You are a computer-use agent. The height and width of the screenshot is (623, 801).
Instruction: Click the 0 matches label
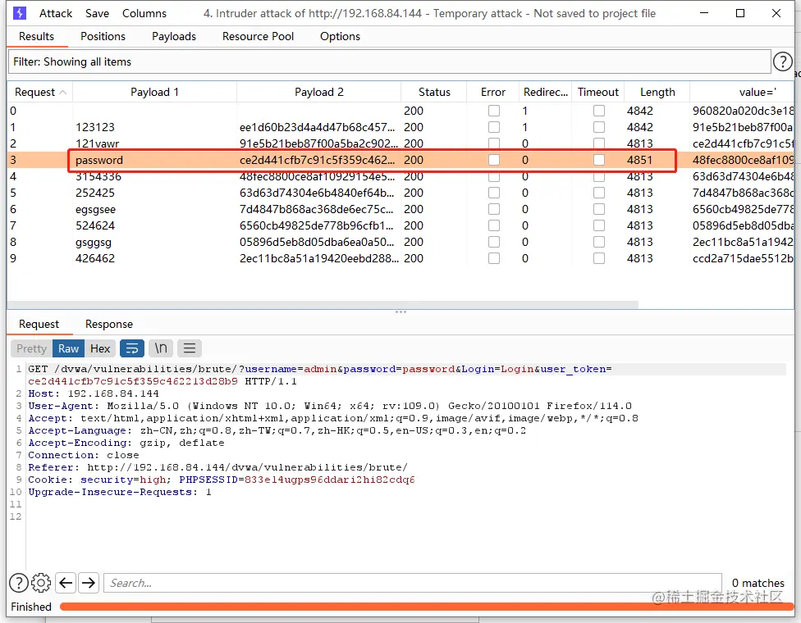(x=758, y=583)
